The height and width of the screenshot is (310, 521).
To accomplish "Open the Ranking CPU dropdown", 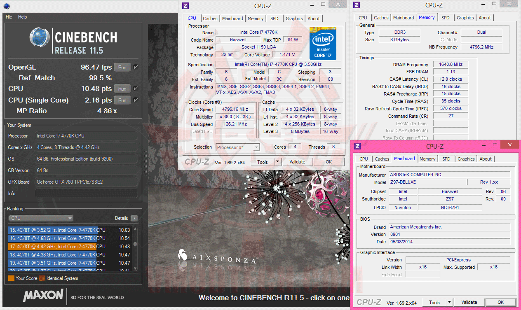I will coord(41,218).
